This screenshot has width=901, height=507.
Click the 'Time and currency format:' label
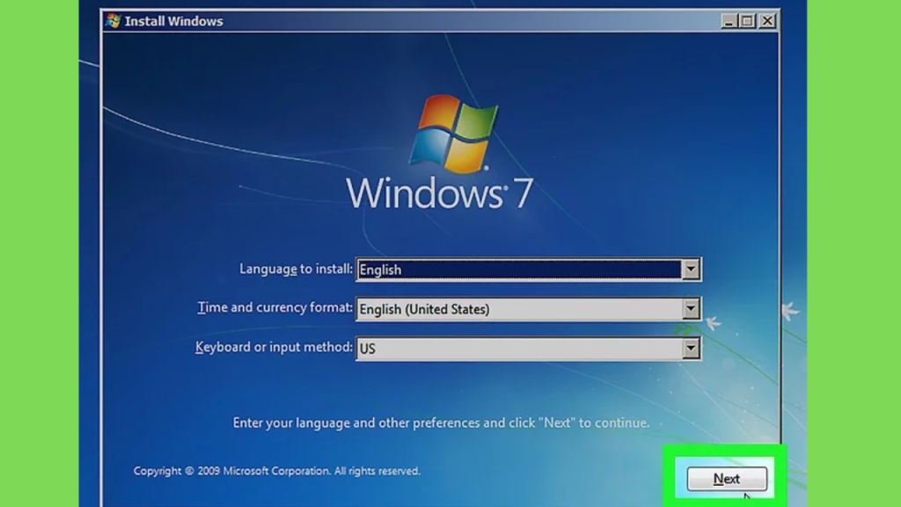(x=275, y=307)
